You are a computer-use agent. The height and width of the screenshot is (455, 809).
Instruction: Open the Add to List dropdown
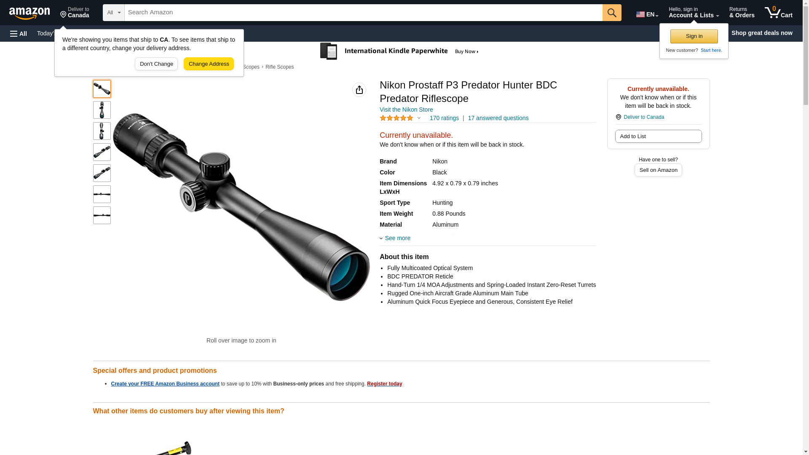pos(658,136)
